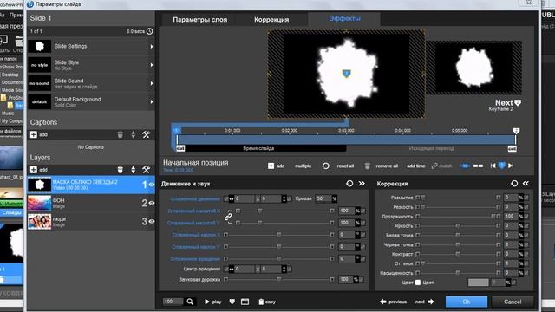This screenshot has width=555, height=312.
Task: Expand Slide Settings arrow
Action: [x=152, y=46]
